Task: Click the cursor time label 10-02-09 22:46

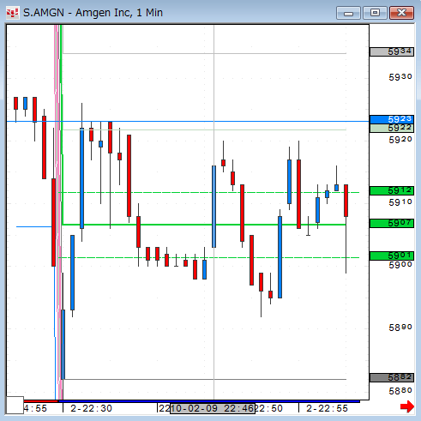Action: [213, 408]
